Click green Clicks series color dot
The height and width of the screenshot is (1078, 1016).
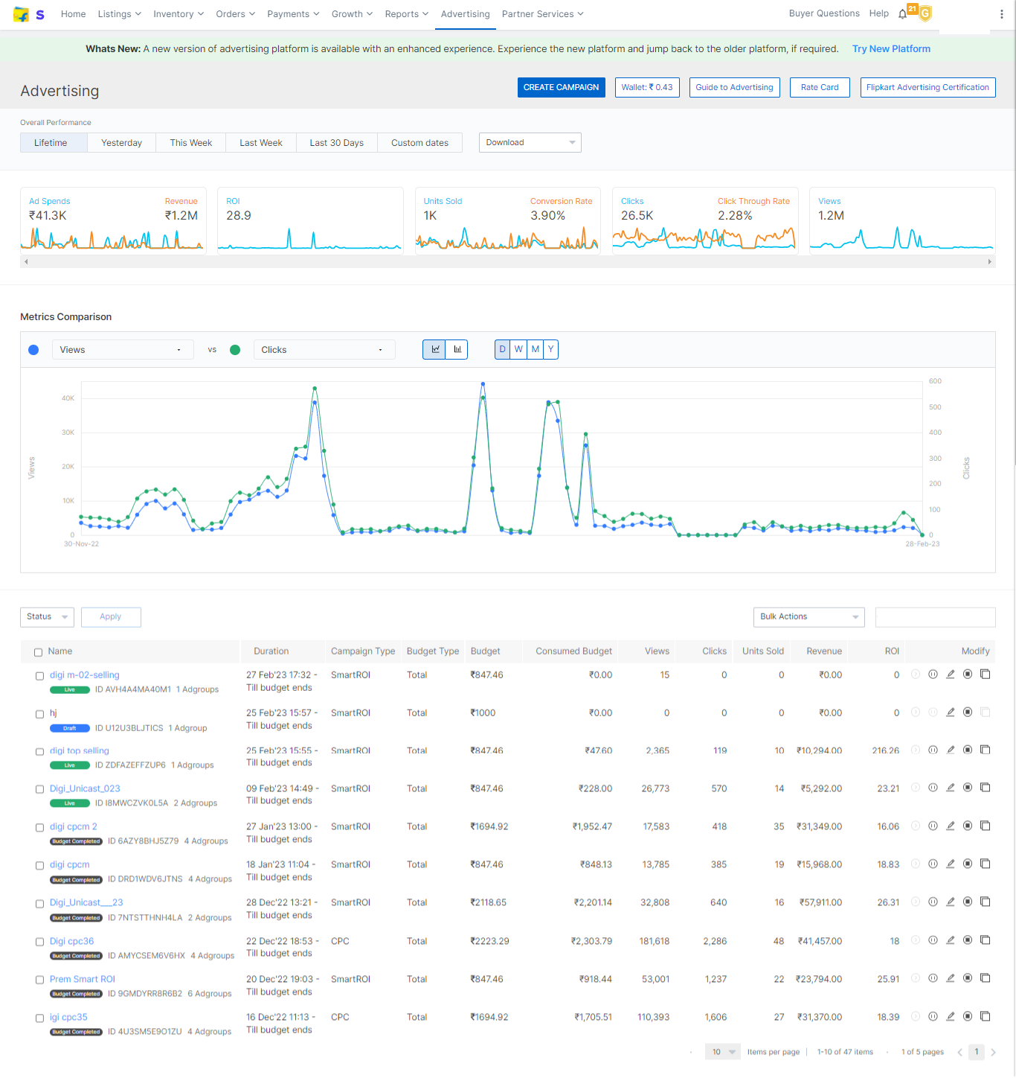pyautogui.click(x=235, y=350)
